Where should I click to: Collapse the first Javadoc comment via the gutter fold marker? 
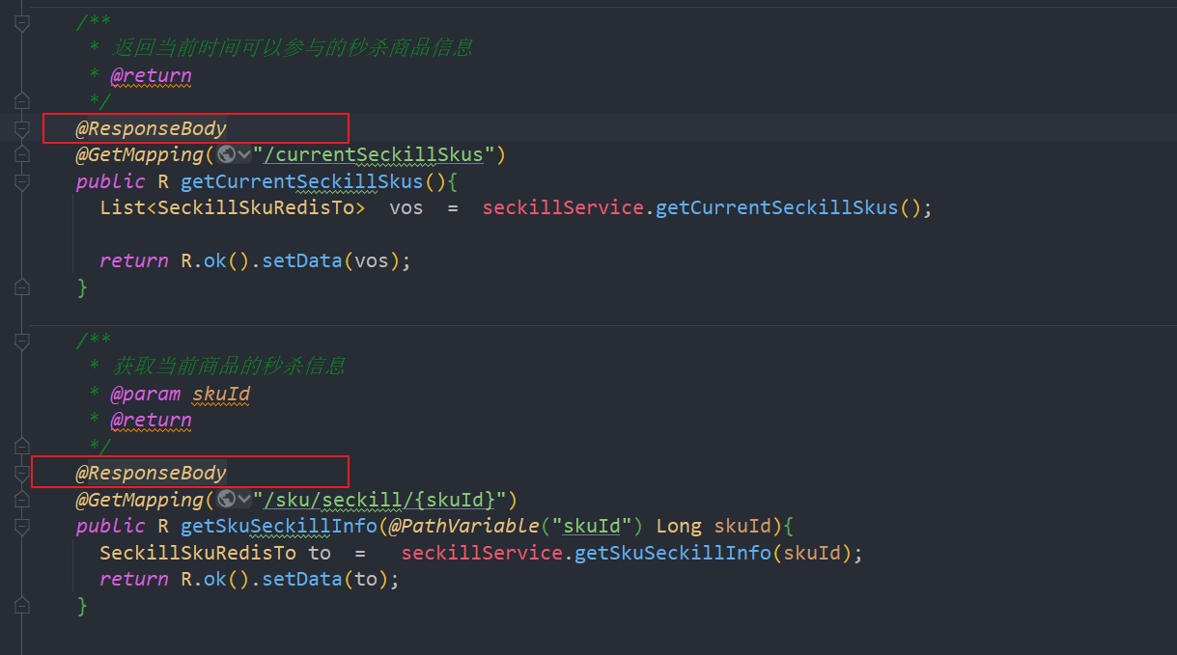pos(22,24)
